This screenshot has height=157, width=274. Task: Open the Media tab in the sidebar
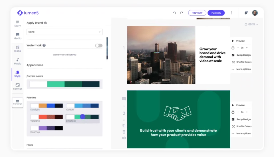17,36
